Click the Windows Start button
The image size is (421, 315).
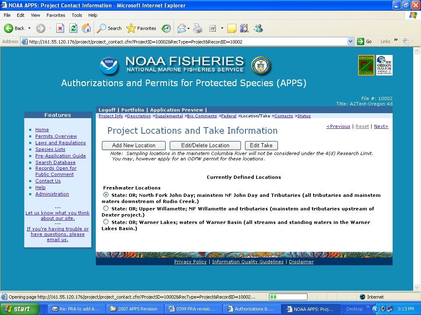20,309
